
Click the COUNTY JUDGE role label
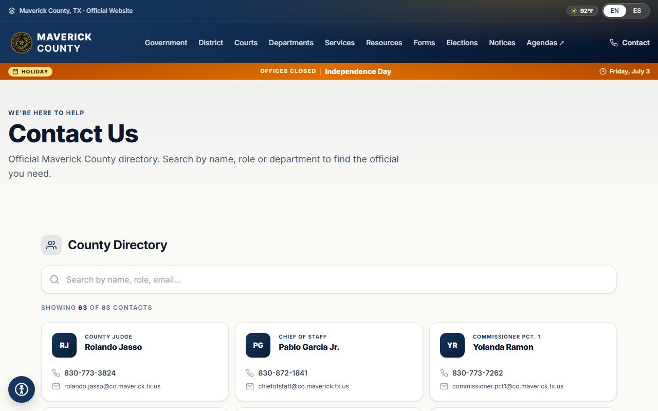click(108, 337)
